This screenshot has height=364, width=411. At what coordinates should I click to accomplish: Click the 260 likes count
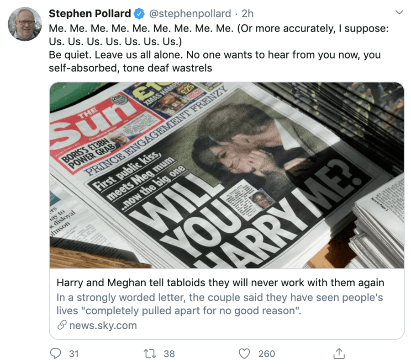tap(266, 353)
